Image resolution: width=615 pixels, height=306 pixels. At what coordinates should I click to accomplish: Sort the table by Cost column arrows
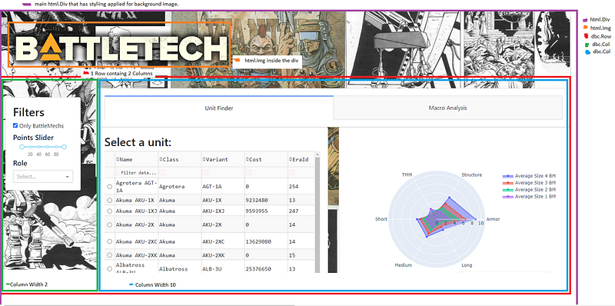click(247, 160)
